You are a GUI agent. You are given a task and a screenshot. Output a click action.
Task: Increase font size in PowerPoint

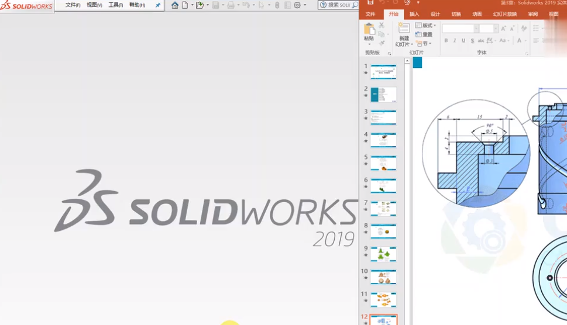503,29
